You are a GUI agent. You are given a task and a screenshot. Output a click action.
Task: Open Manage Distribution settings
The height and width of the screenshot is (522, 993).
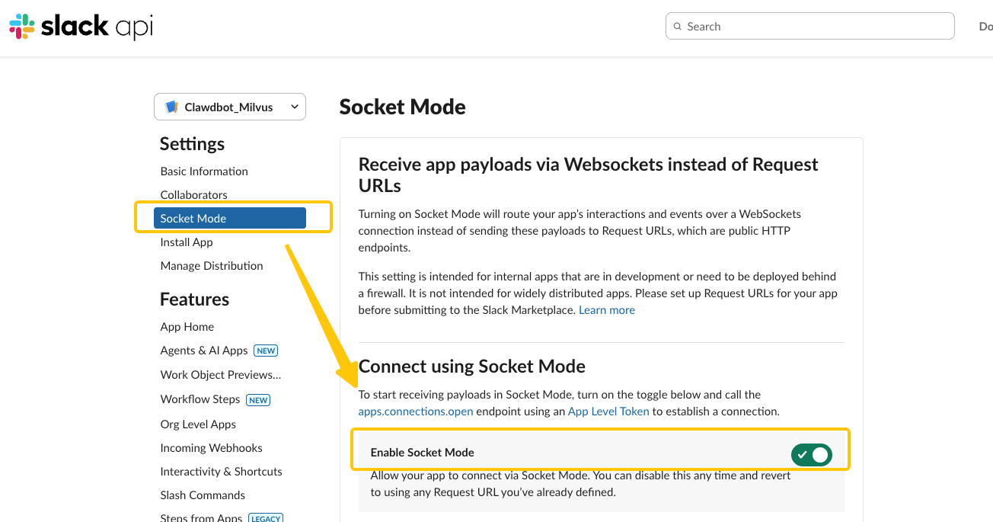coord(212,266)
